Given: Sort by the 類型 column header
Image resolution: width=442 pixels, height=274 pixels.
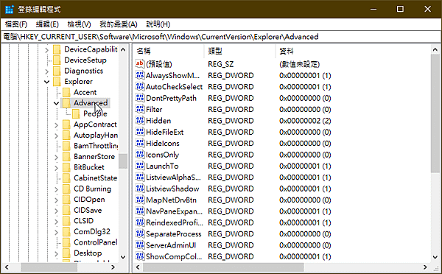Looking at the screenshot, I should tap(240, 51).
